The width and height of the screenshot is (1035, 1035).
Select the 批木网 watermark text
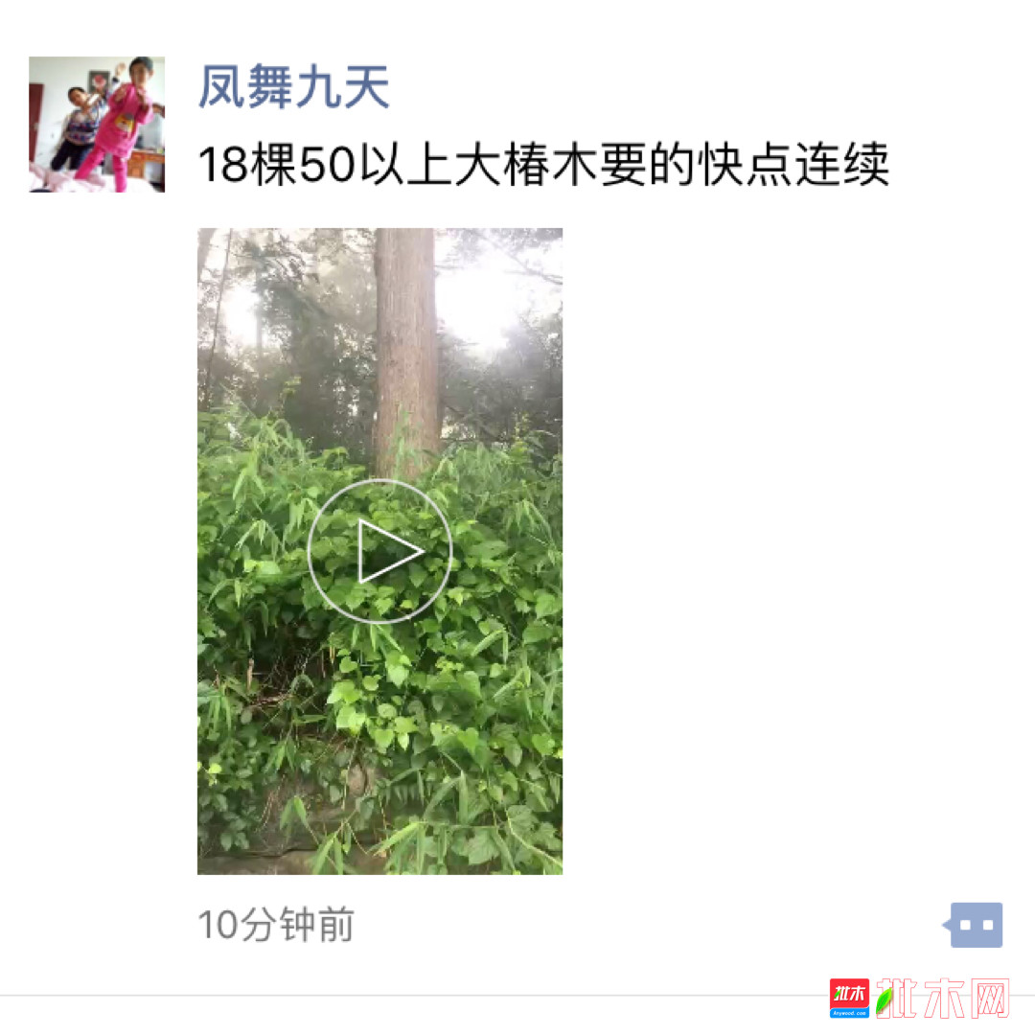[944, 998]
